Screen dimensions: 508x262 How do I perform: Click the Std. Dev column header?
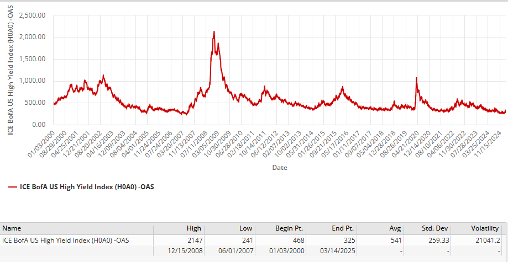point(427,228)
